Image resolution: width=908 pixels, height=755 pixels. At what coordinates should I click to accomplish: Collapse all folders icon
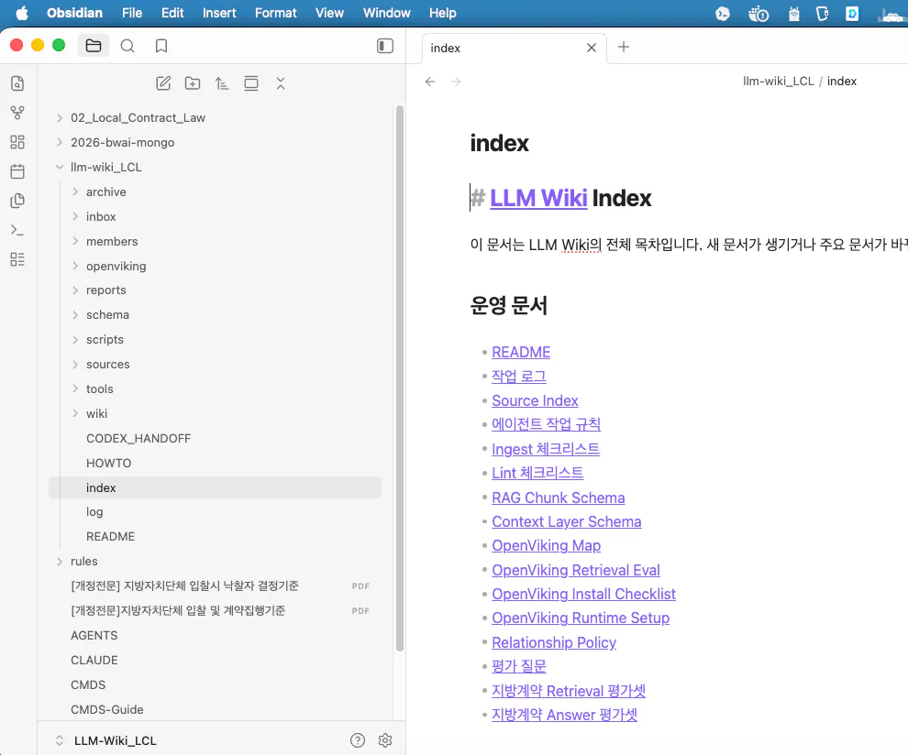281,83
